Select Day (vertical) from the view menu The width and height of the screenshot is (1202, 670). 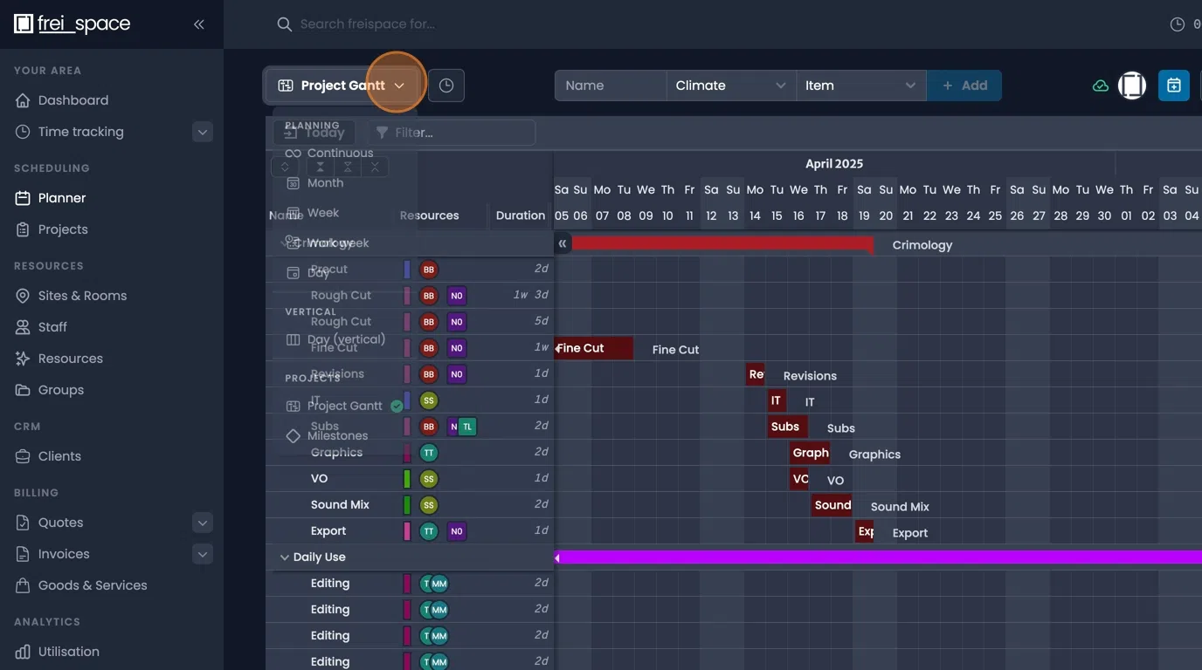click(x=347, y=338)
